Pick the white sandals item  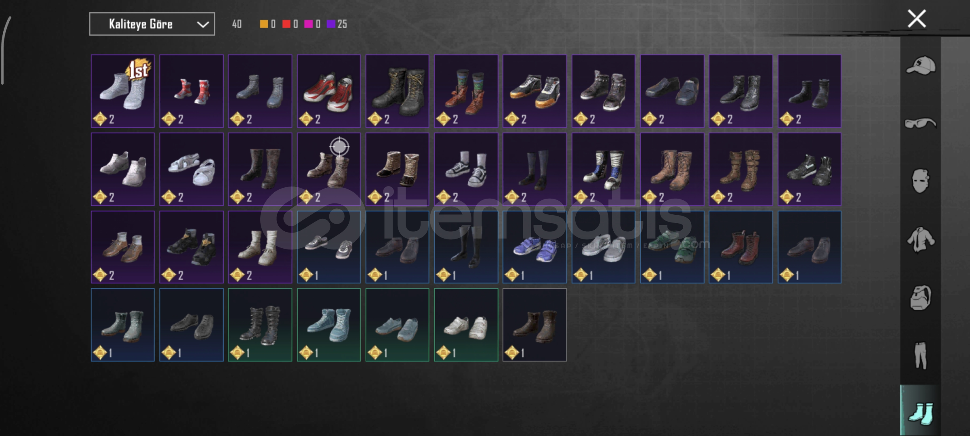click(x=191, y=169)
